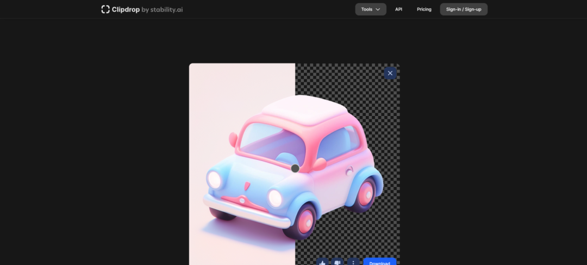Download the background-removed image
Viewport: 587px width, 265px height.
pyautogui.click(x=379, y=262)
